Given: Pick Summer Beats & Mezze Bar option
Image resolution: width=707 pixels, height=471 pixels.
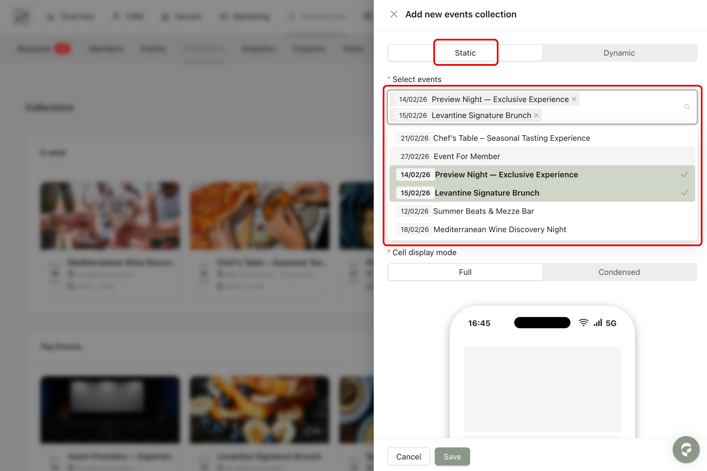Looking at the screenshot, I should coord(483,211).
